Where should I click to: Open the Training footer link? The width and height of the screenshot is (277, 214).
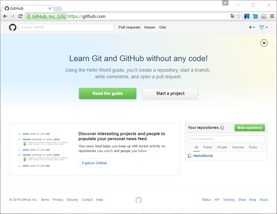[x=229, y=200]
